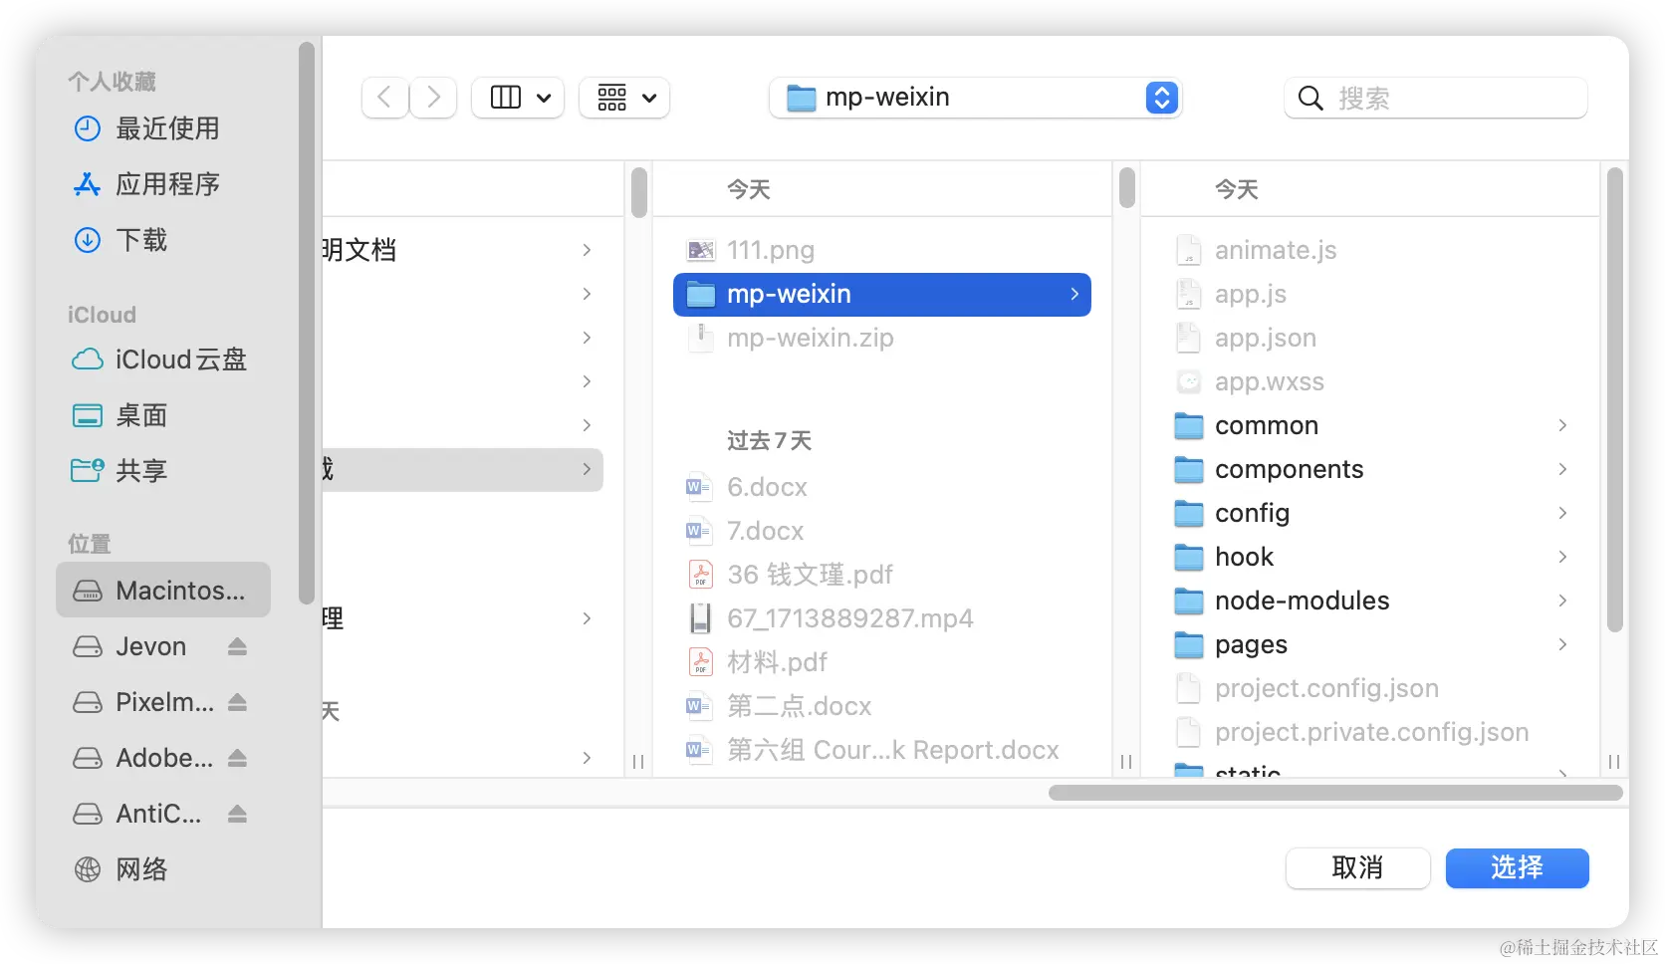Image resolution: width=1665 pixels, height=964 pixels.
Task: Go forward with the right arrow button
Action: pyautogui.click(x=433, y=98)
